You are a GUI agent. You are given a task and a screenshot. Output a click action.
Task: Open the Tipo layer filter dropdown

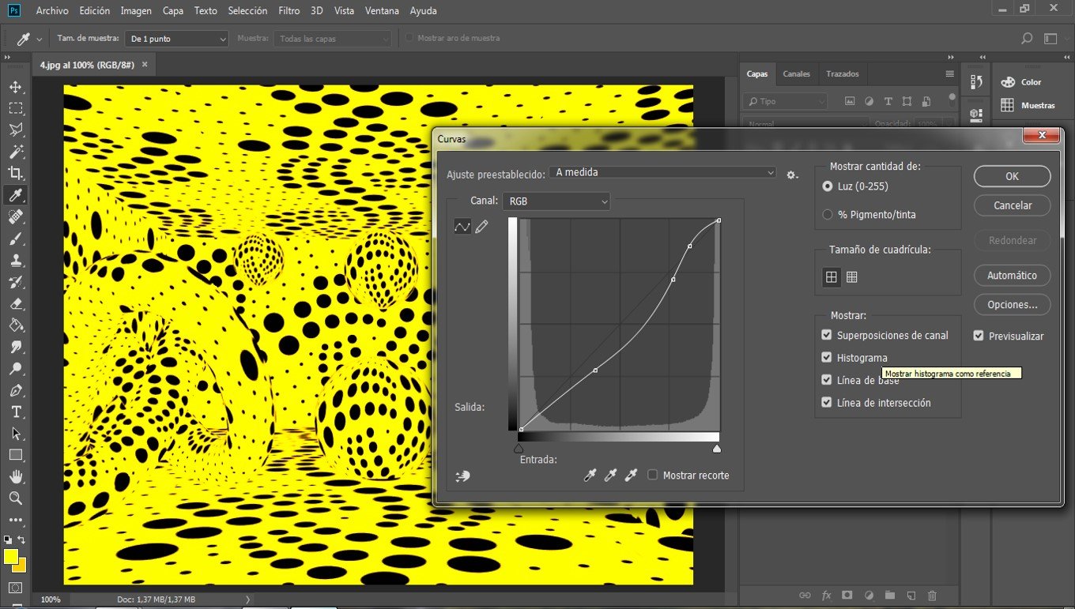pos(785,101)
